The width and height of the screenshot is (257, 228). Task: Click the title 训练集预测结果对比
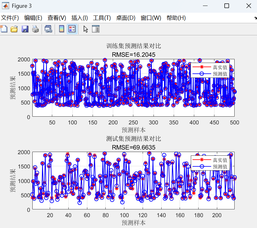134,46
